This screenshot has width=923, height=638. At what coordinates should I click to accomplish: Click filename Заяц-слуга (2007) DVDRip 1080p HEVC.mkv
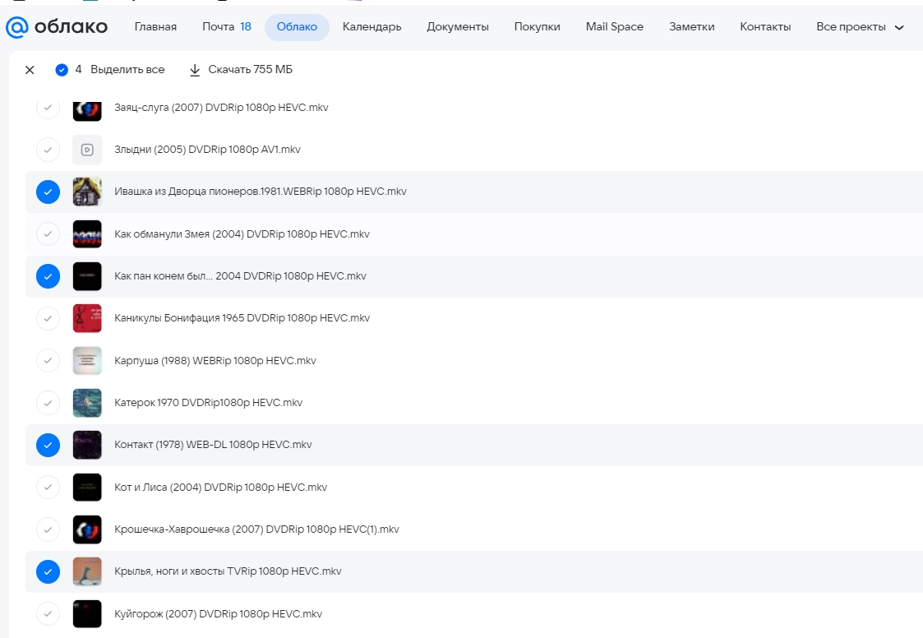click(221, 107)
